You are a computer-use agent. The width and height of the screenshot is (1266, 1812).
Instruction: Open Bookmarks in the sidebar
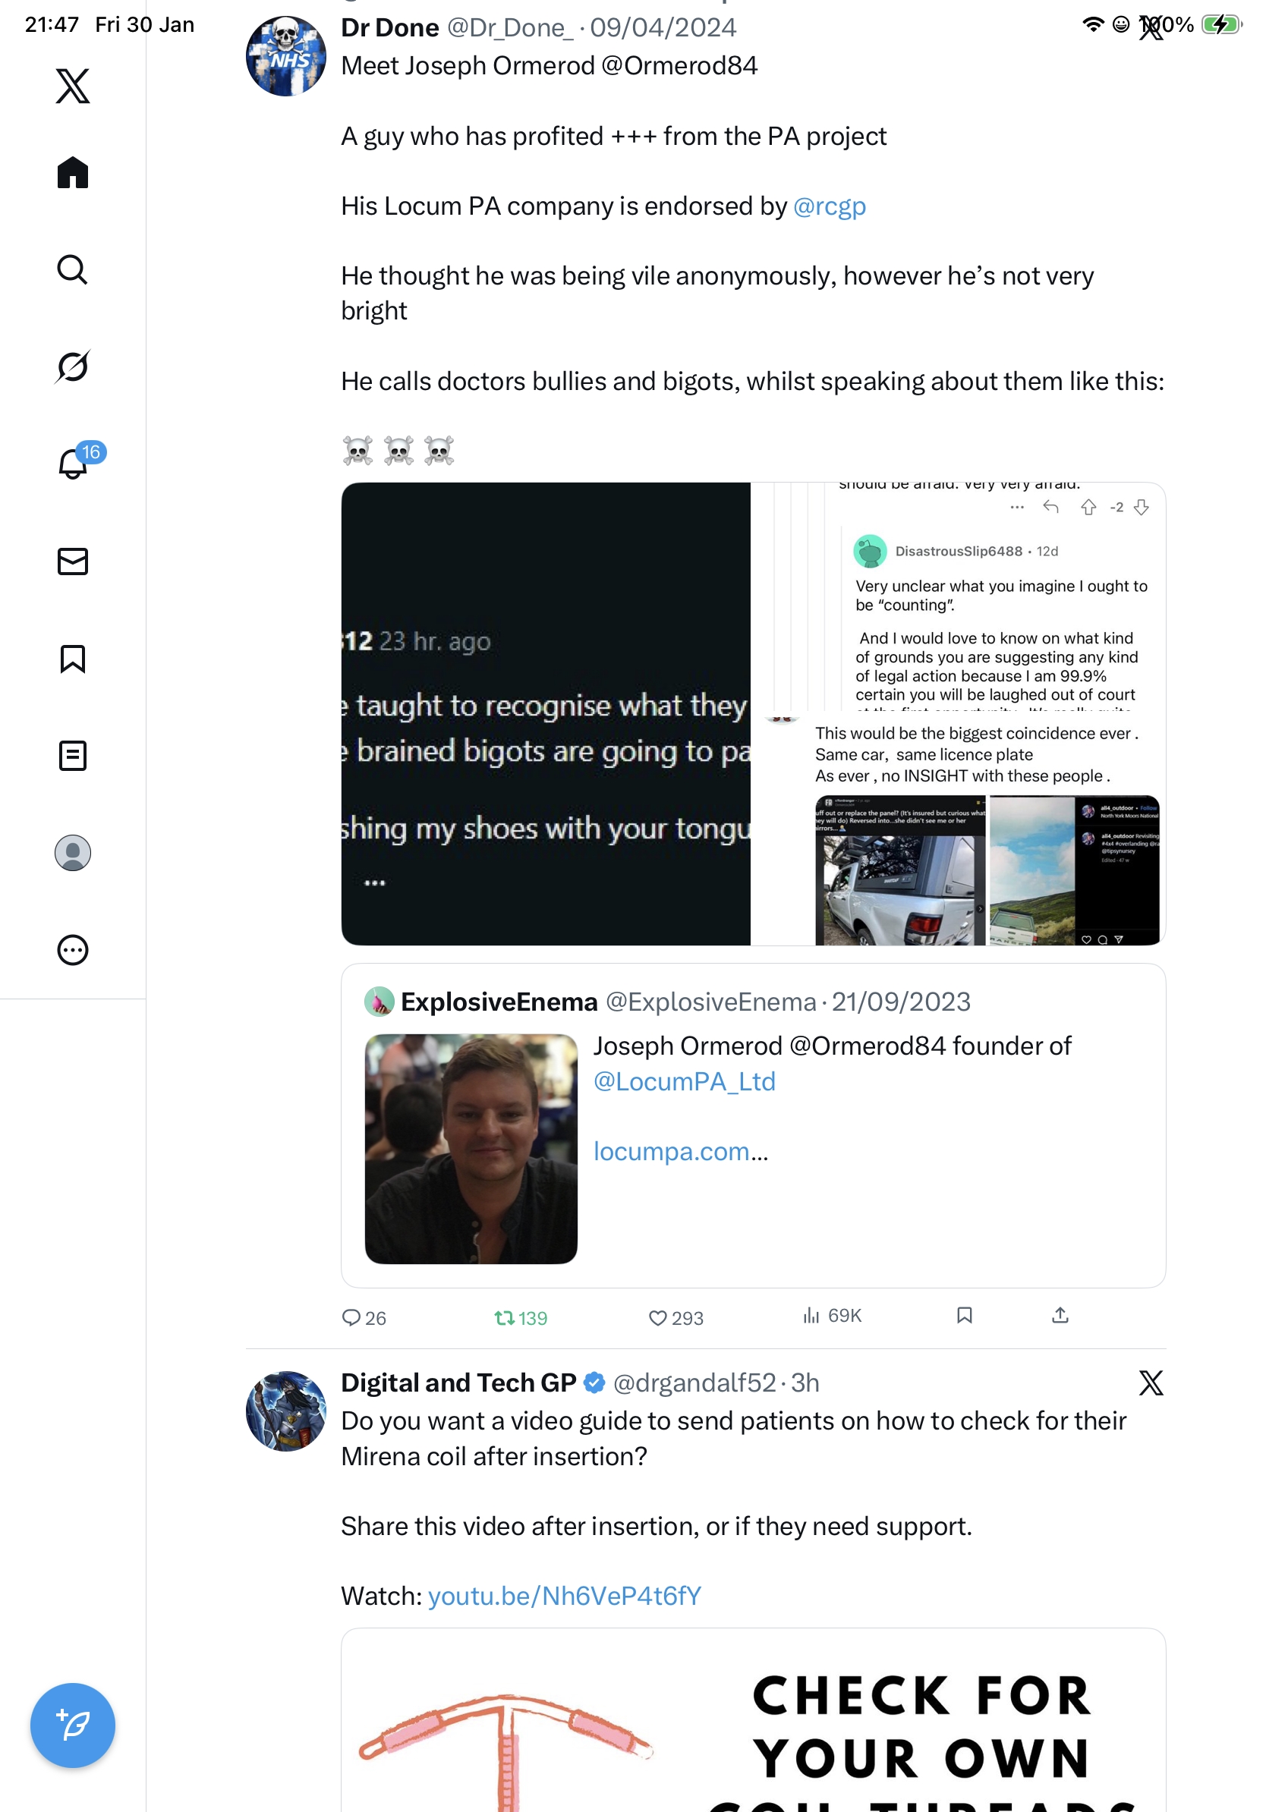point(73,658)
